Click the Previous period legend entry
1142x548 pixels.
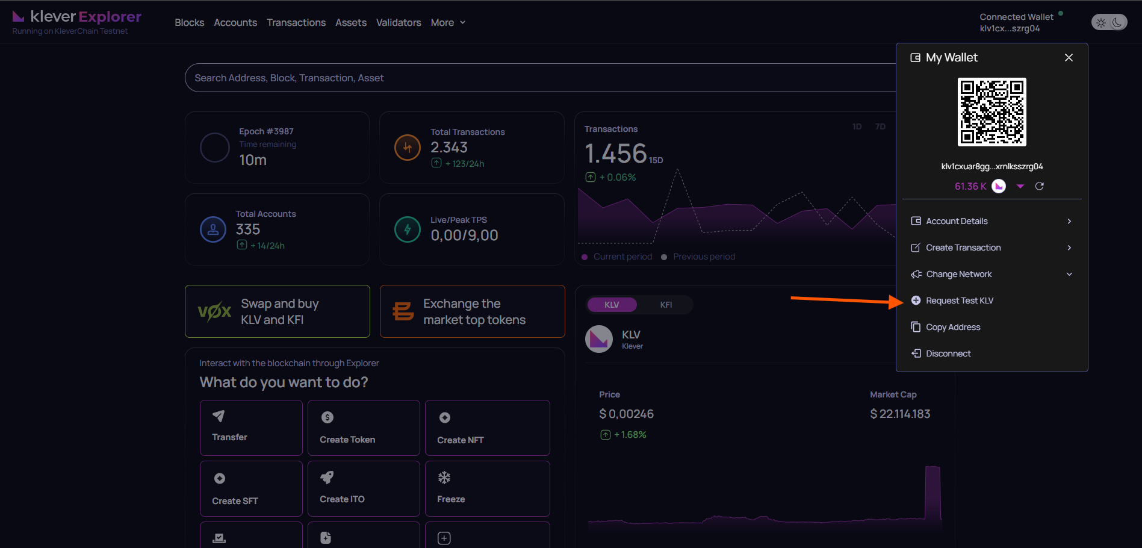[x=698, y=257]
